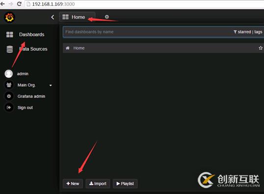264x194 pixels.
Task: Click the page icon in address bar
Action: coord(28,4)
